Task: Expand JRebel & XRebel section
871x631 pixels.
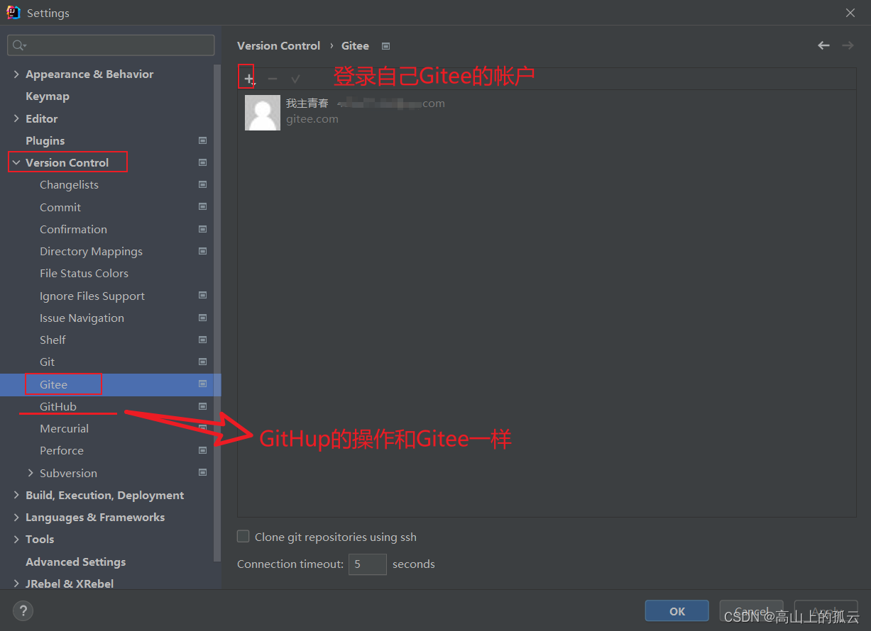Action: tap(16, 583)
